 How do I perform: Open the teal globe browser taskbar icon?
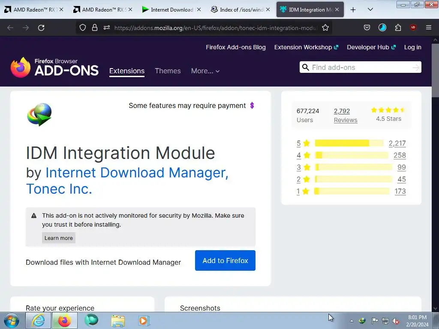91,320
